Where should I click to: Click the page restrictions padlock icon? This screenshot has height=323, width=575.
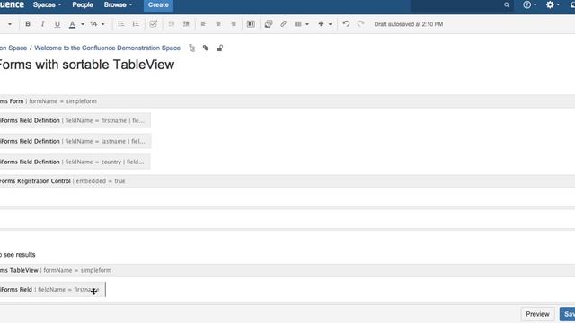tap(219, 48)
